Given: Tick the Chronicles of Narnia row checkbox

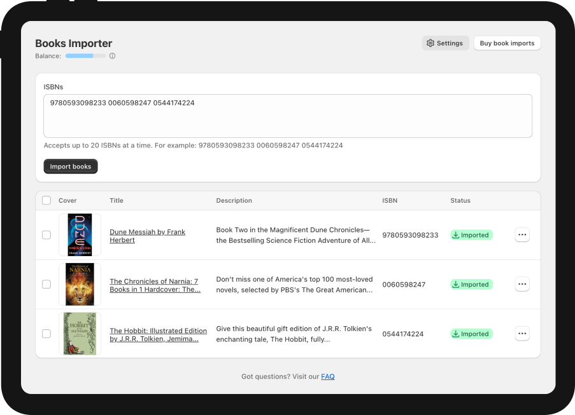Looking at the screenshot, I should pyautogui.click(x=46, y=285).
